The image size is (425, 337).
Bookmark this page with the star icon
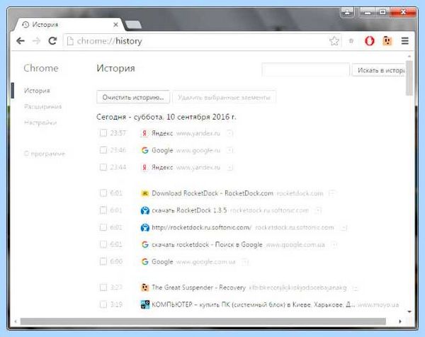pos(334,41)
